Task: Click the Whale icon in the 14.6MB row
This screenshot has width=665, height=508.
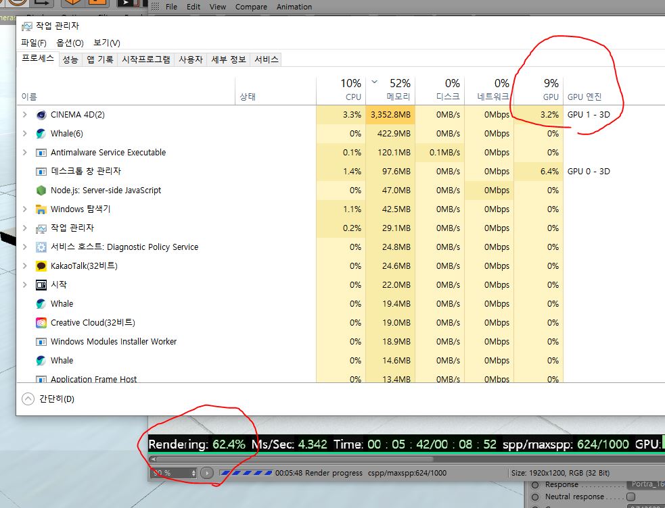Action: pyautogui.click(x=41, y=361)
